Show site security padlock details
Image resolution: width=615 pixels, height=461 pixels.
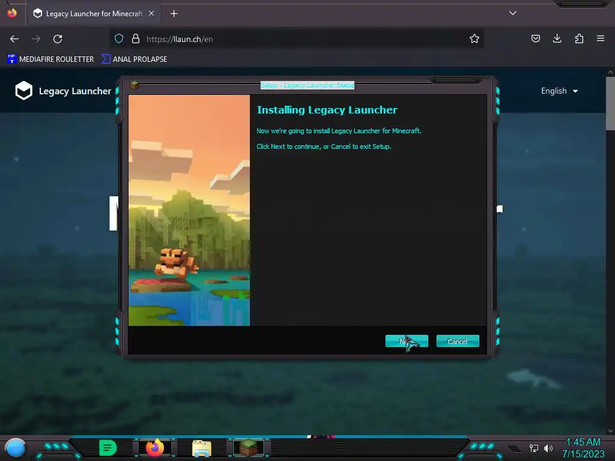pyautogui.click(x=136, y=38)
